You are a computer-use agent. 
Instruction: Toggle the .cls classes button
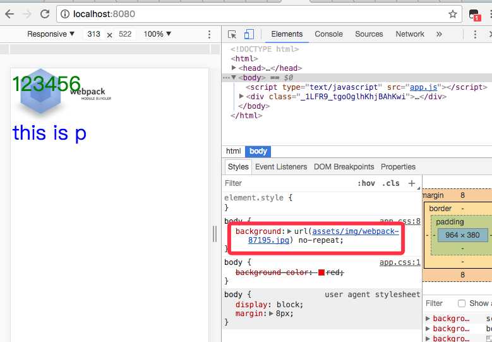391,183
